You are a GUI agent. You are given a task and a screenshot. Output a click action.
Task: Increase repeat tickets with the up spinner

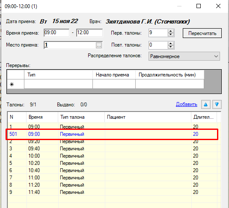pyautogui.click(x=171, y=43)
